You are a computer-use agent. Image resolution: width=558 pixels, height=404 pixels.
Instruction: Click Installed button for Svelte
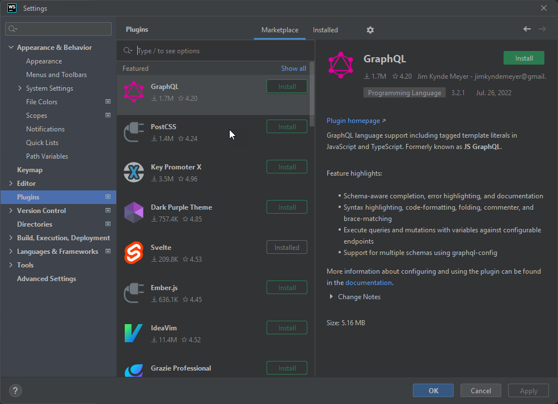(287, 247)
